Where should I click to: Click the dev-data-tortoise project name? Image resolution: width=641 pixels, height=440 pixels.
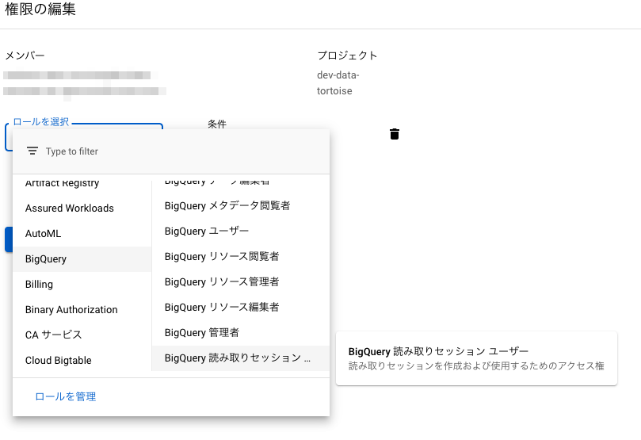[x=338, y=83]
